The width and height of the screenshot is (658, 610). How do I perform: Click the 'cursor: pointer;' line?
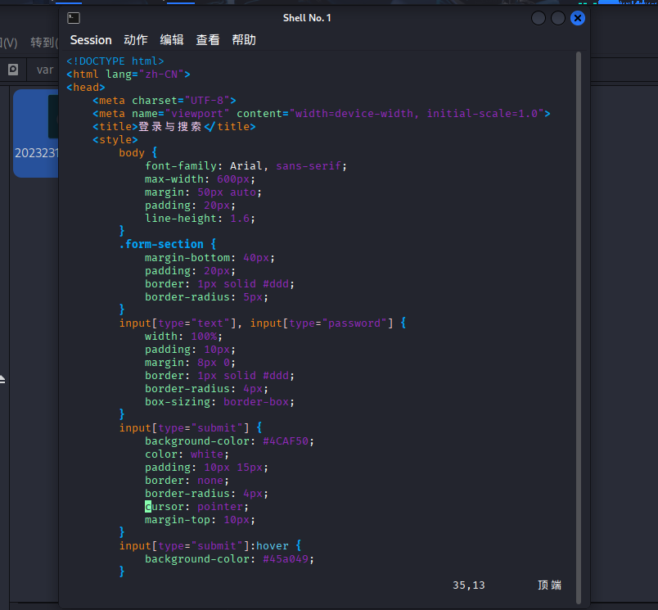196,507
